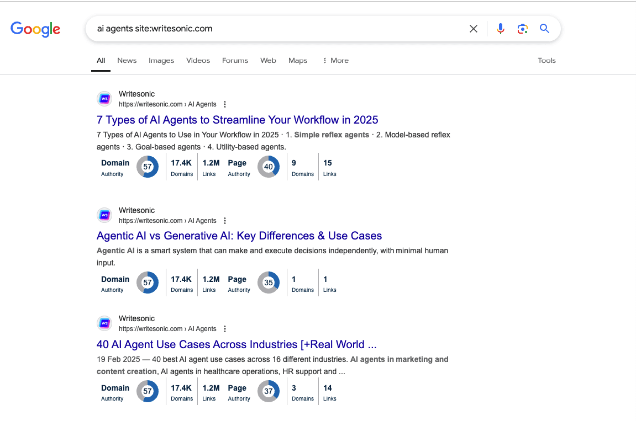Clear the search query with X icon
The image size is (636, 421).
pos(473,29)
